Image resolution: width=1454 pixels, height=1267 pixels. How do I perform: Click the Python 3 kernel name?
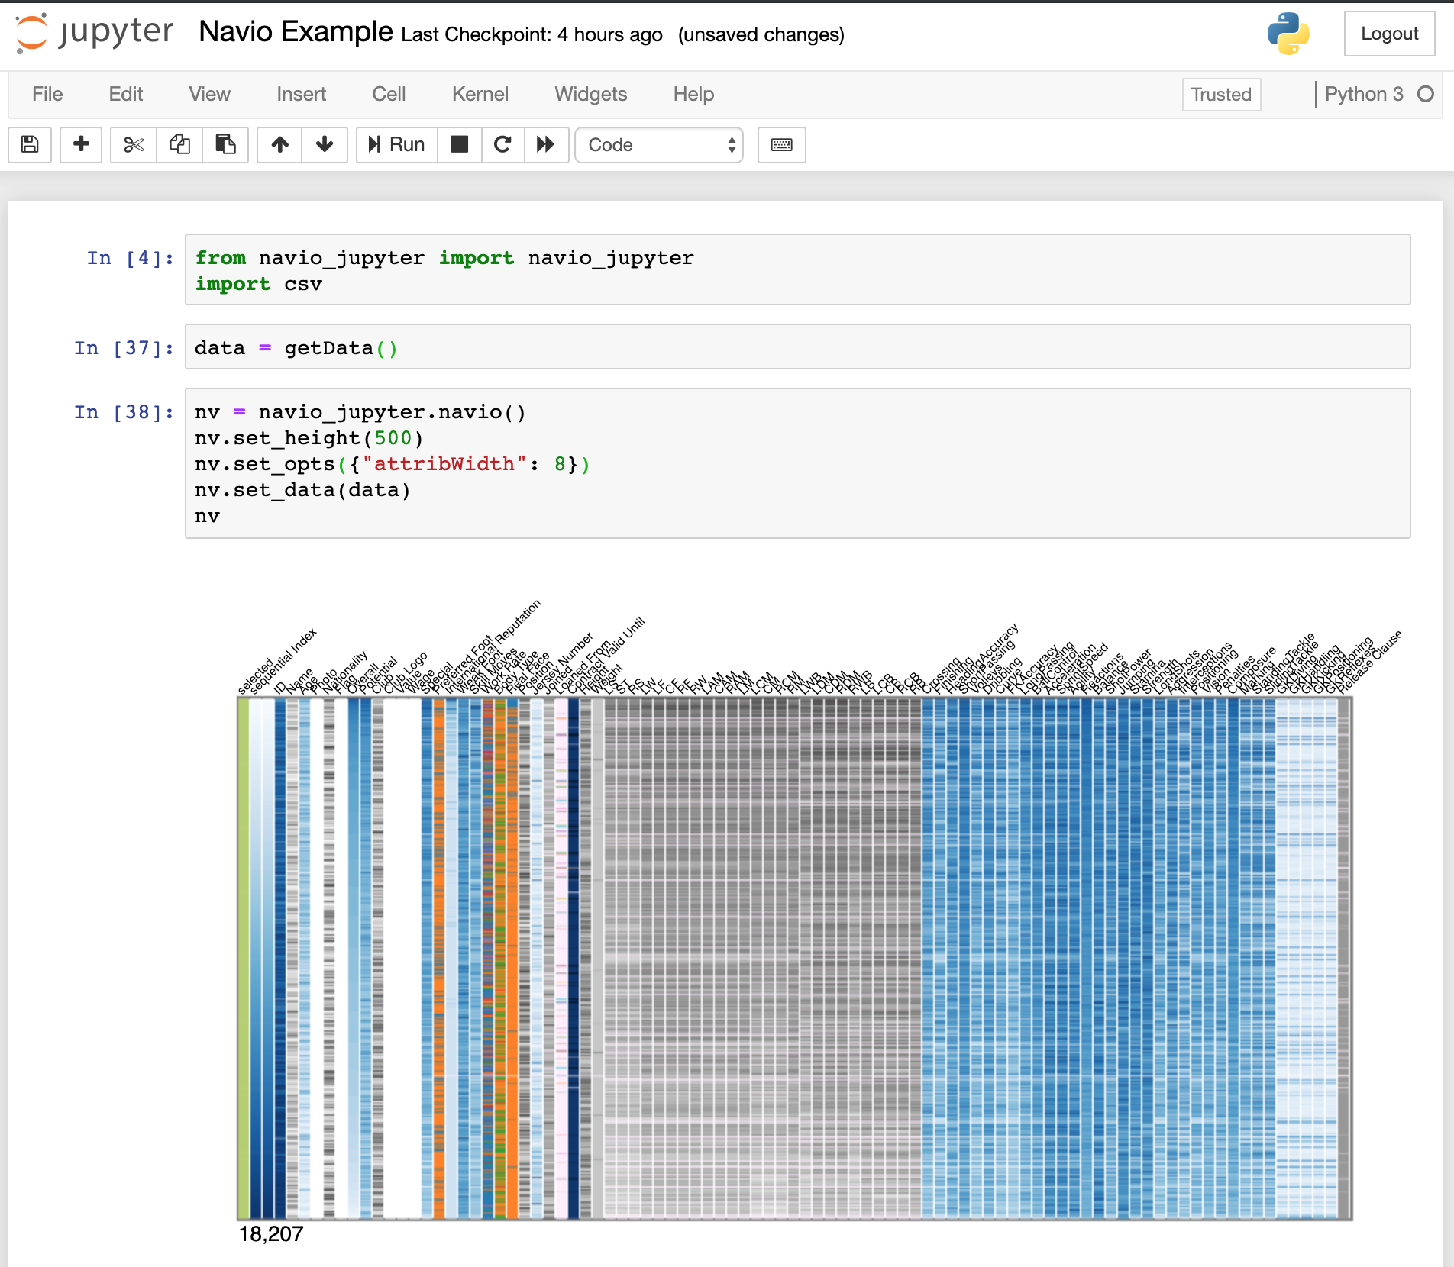pyautogui.click(x=1364, y=94)
